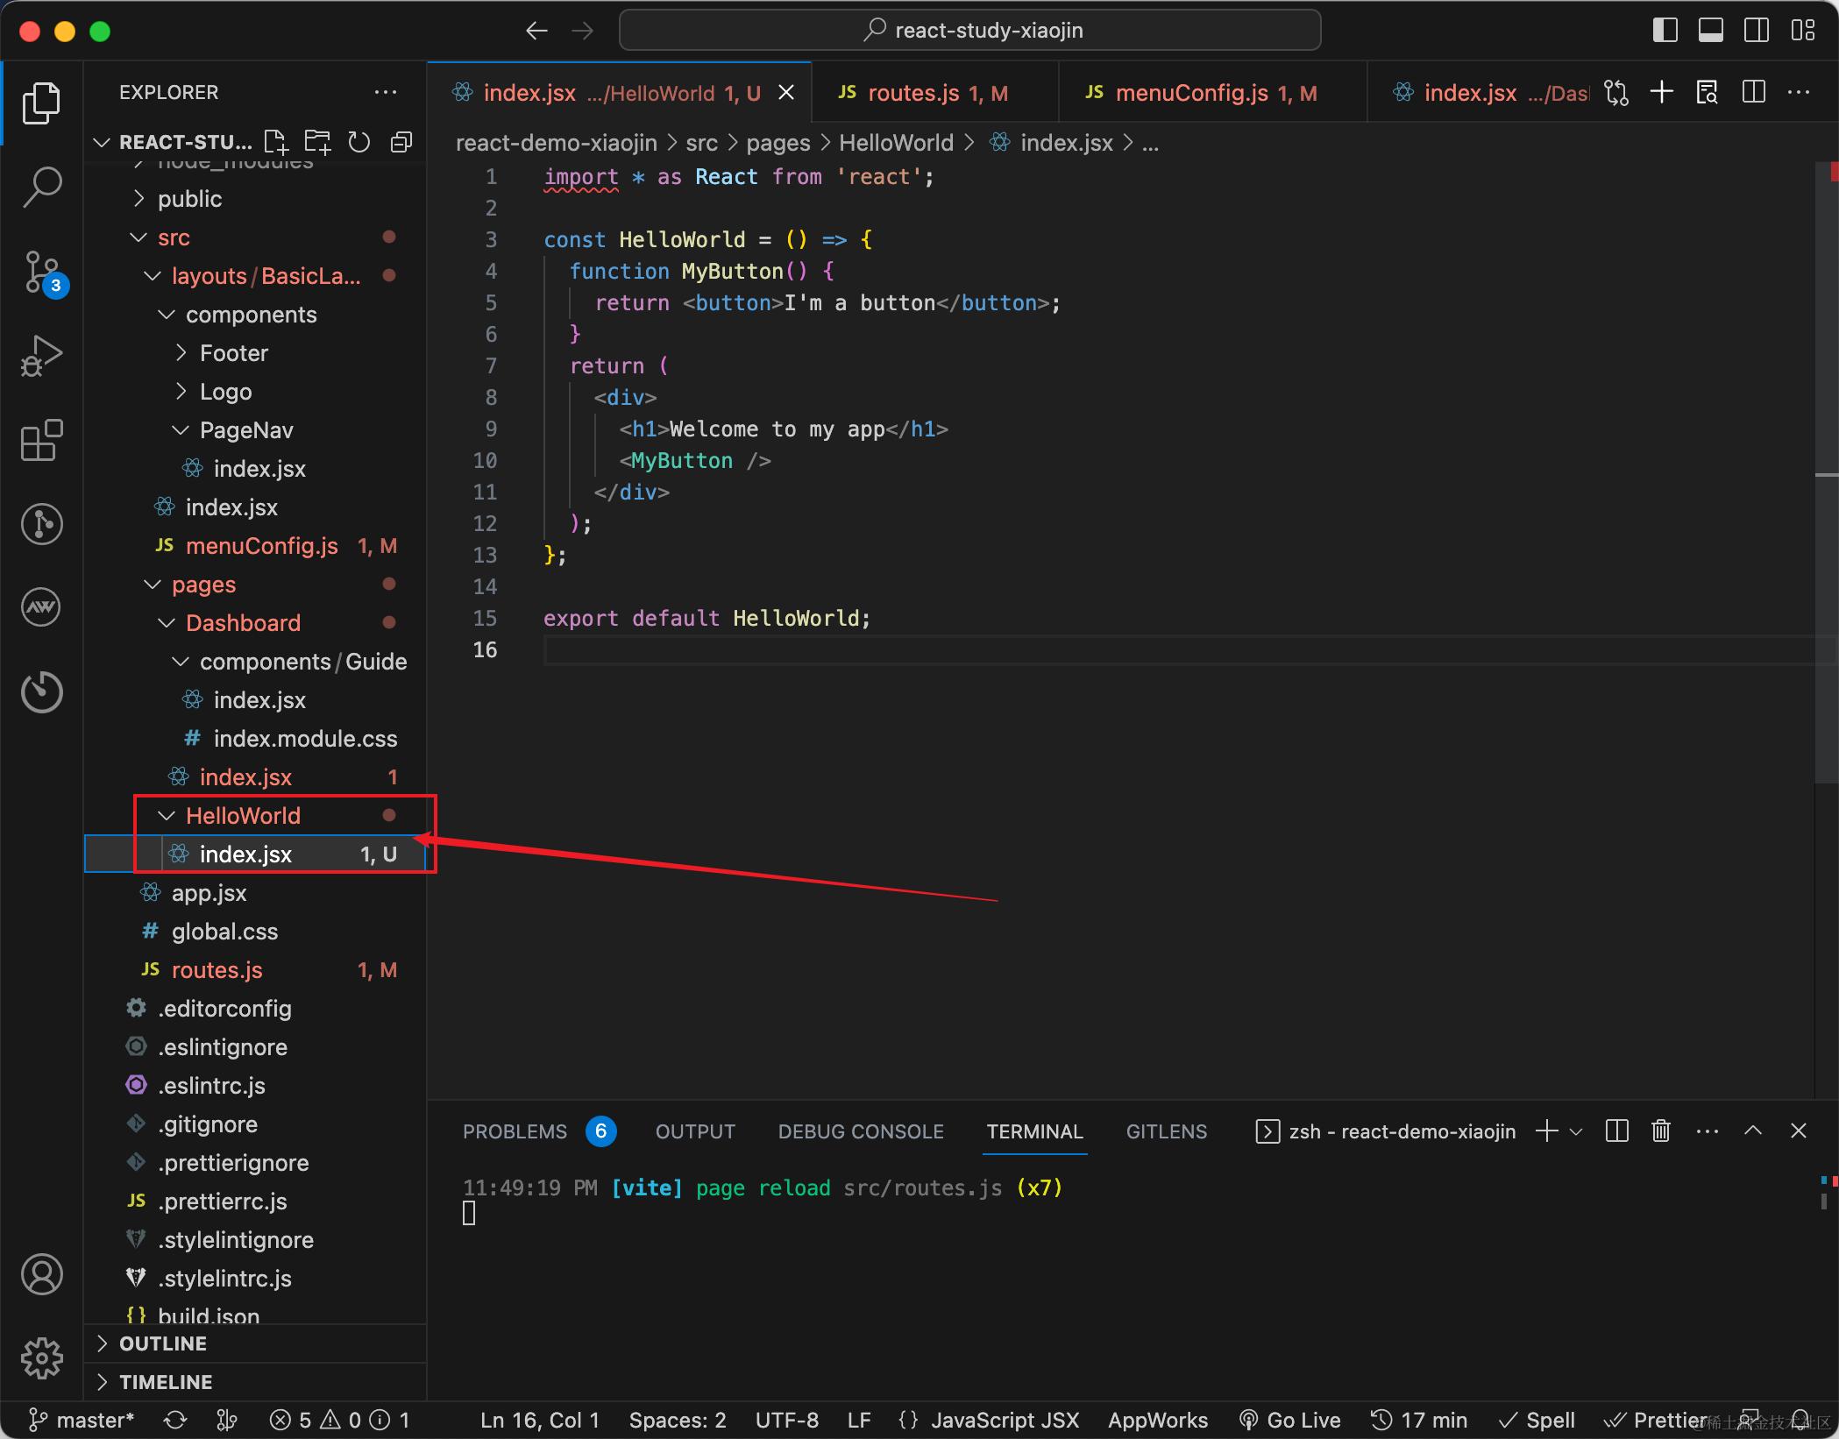This screenshot has width=1839, height=1439.
Task: Open the Search view in activity bar
Action: point(41,187)
